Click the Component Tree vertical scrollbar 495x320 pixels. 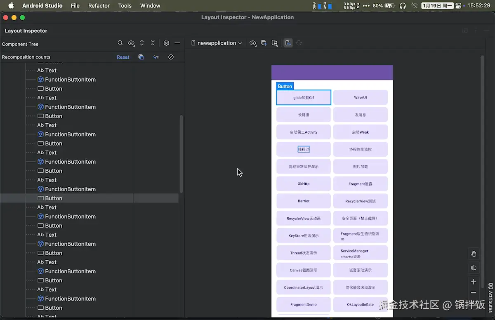coord(181,154)
